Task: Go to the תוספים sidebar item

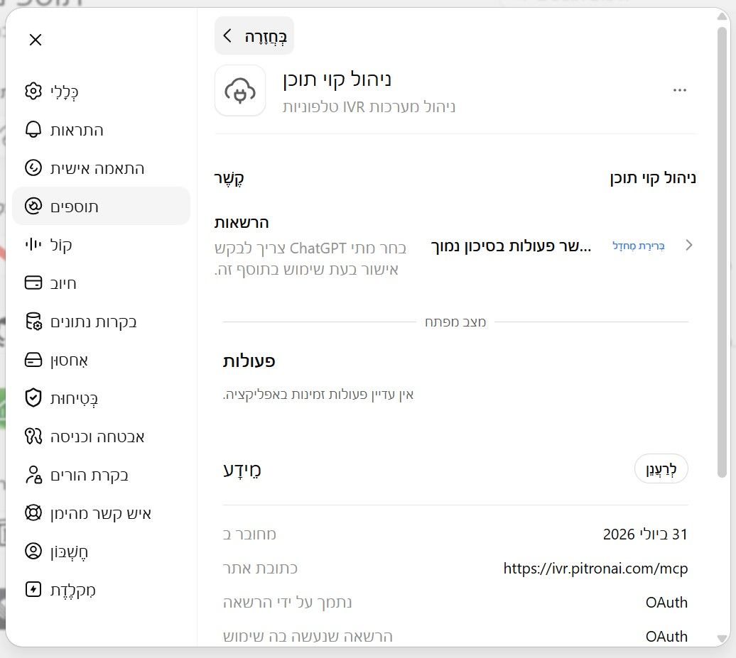Action: click(102, 207)
